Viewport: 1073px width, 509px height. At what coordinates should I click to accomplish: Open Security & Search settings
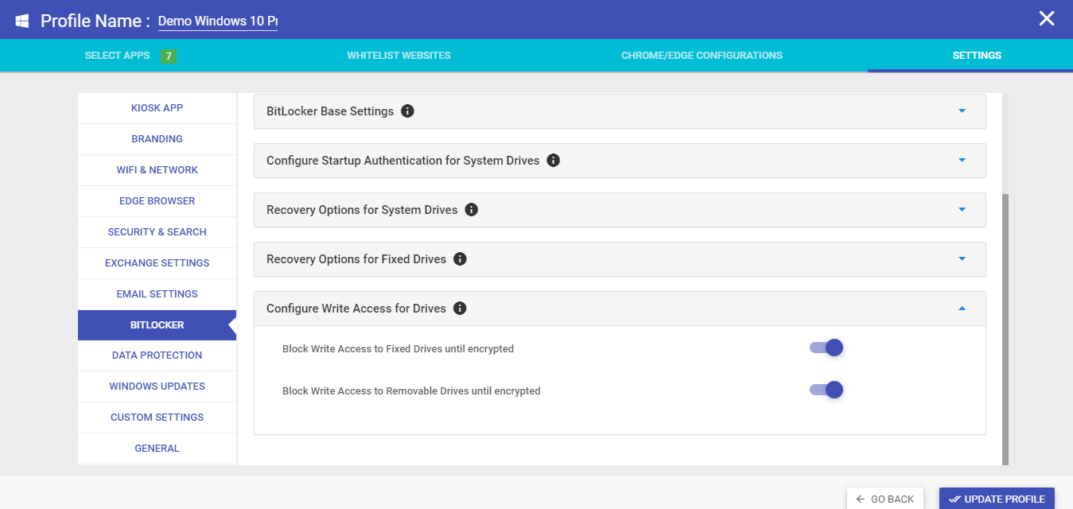(x=157, y=232)
